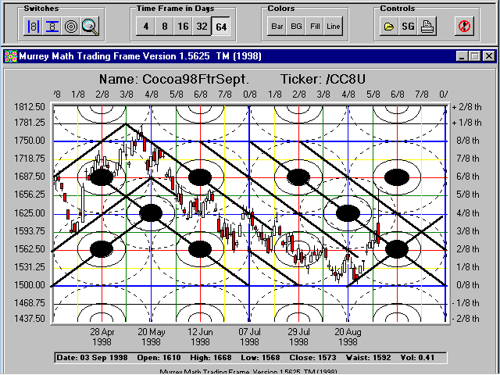Choose the 32-day time frame
The height and width of the screenshot is (375, 500).
202,26
